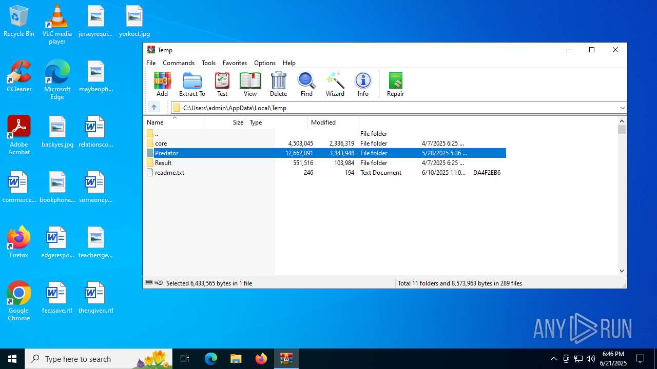Show archive Info

363,84
